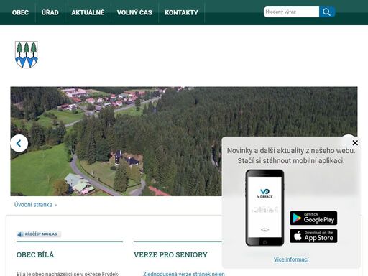Close the mobile app popup
The height and width of the screenshot is (276, 368).
[355, 143]
